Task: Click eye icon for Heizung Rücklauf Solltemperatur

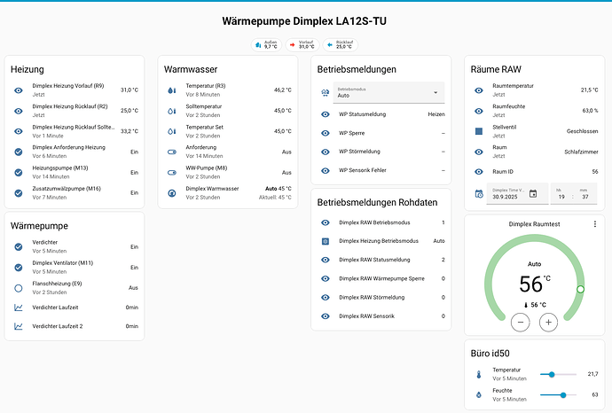Action: point(19,131)
